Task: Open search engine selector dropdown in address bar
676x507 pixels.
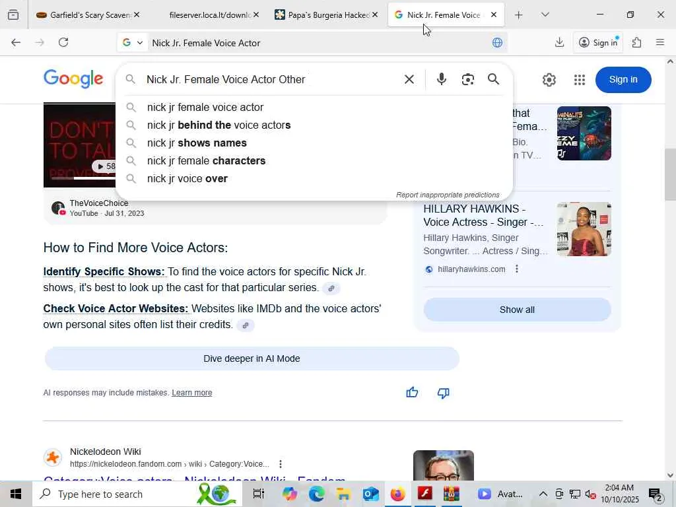Action: point(132,43)
